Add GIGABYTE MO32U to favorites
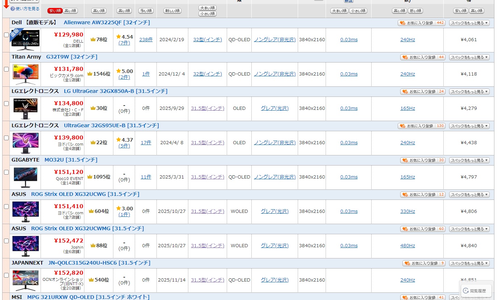 423,160
